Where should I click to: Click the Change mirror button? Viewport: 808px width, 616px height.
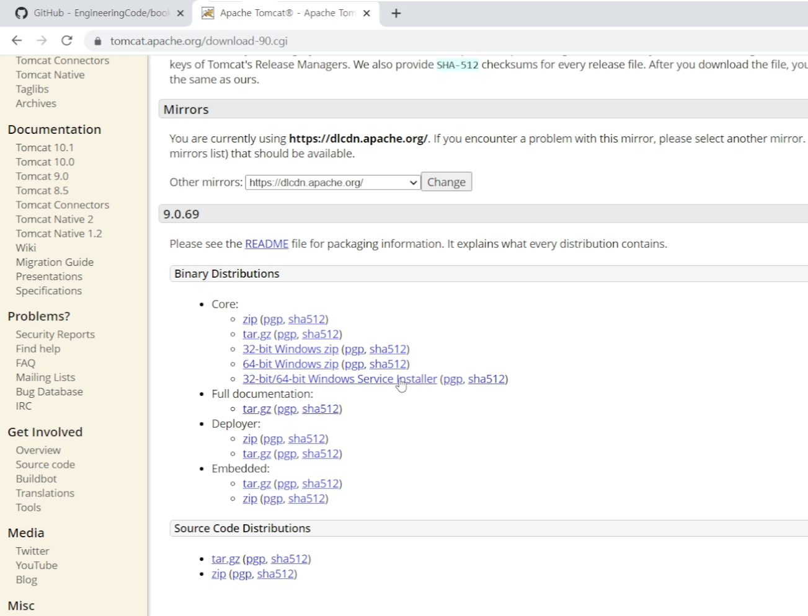(446, 182)
